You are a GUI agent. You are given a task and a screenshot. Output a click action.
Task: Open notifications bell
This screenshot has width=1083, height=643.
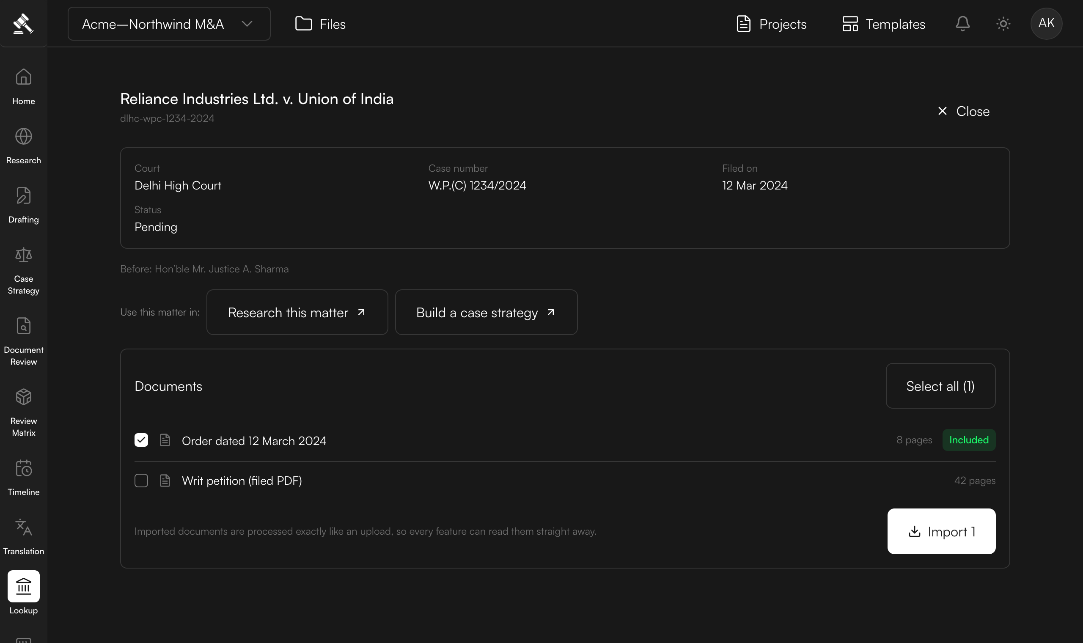point(962,23)
